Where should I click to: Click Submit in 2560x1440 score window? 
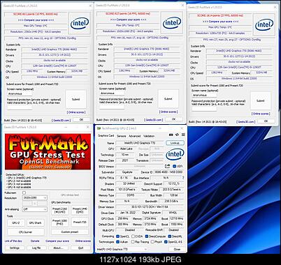(x=75, y=99)
